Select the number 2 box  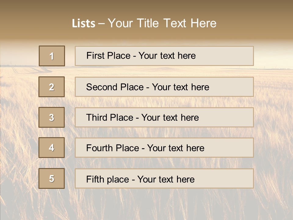point(52,87)
